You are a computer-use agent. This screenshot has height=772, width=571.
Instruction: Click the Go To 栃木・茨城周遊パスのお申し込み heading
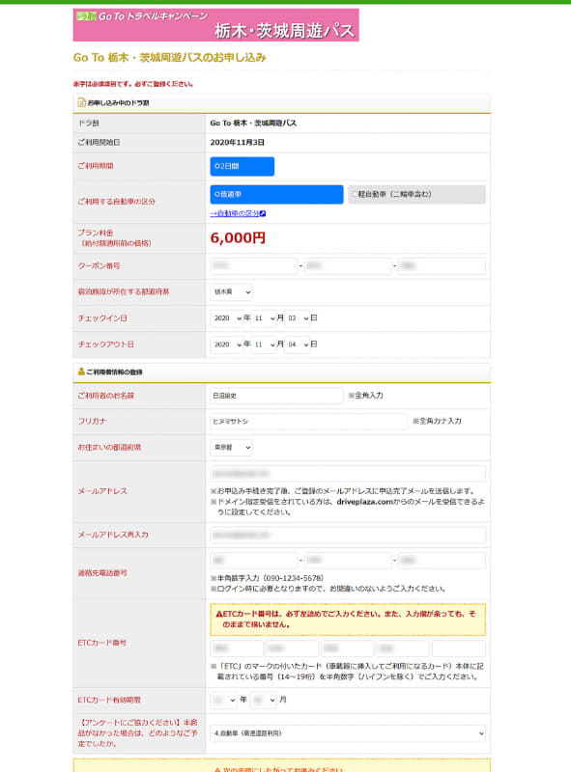pyautogui.click(x=169, y=58)
